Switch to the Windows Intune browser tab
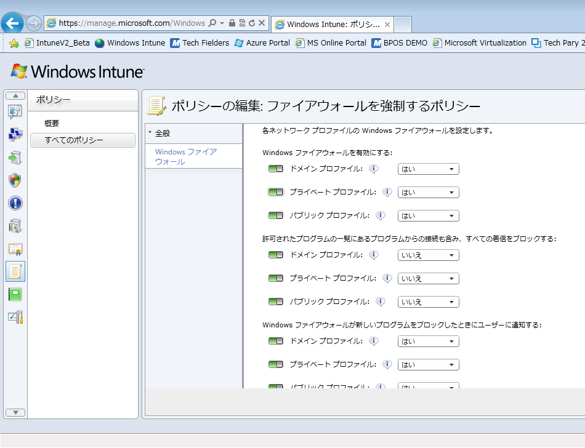This screenshot has width=585, height=448. 332,25
